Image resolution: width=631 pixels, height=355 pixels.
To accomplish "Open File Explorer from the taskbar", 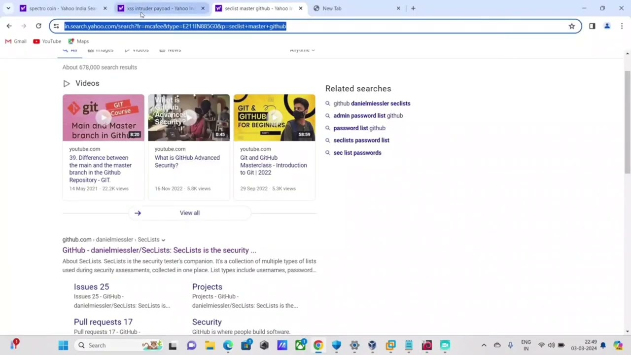I will [210, 346].
